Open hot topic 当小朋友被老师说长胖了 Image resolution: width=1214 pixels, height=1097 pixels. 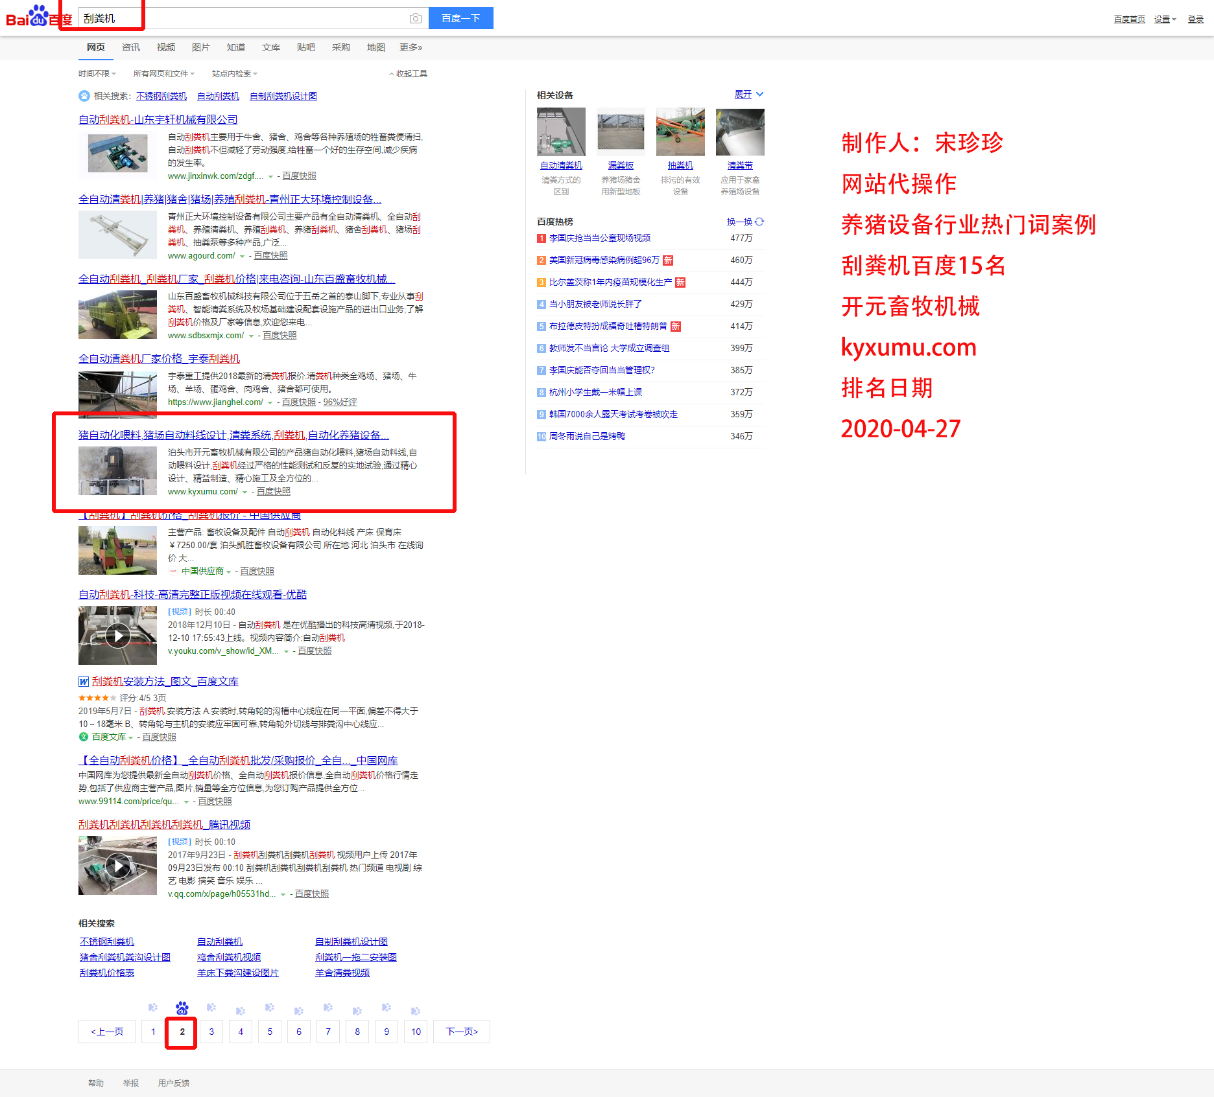pyautogui.click(x=595, y=305)
